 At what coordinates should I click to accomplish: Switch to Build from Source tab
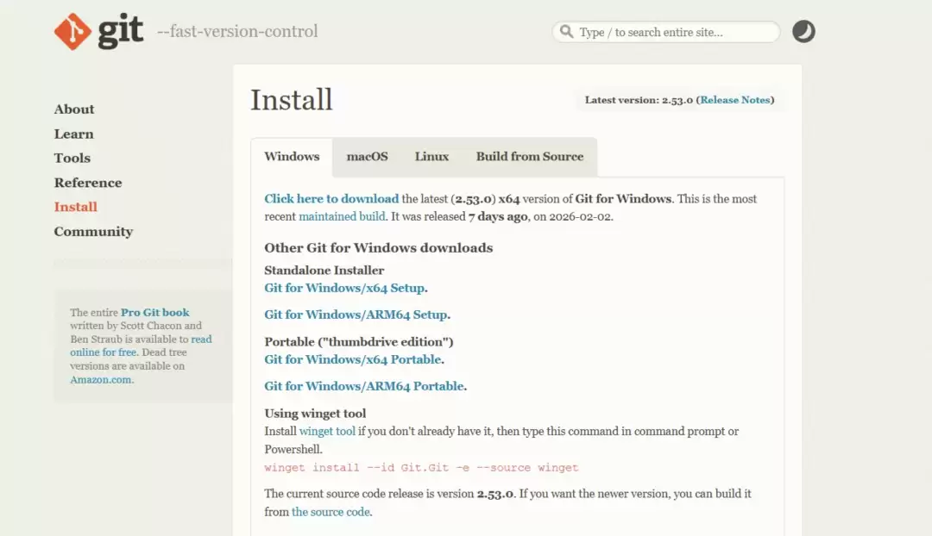[x=530, y=157]
